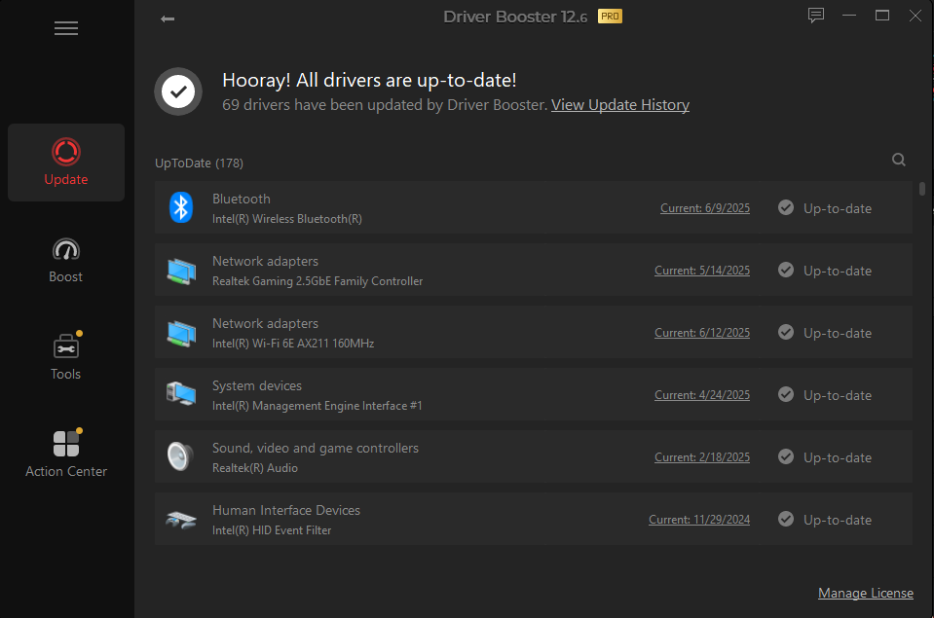Open the Tools section
This screenshot has height=618, width=934.
pos(65,356)
